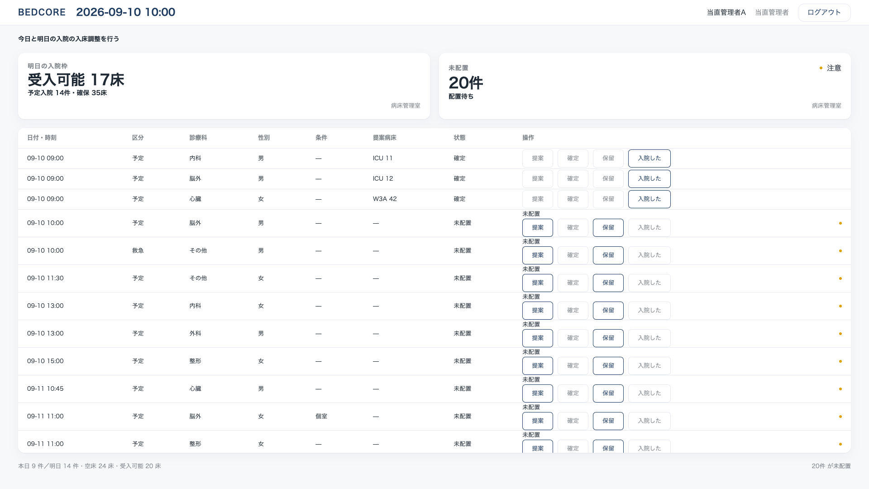The width and height of the screenshot is (869, 489).
Task: Click the 受入可能 17床 card heading
Action: pyautogui.click(x=76, y=80)
